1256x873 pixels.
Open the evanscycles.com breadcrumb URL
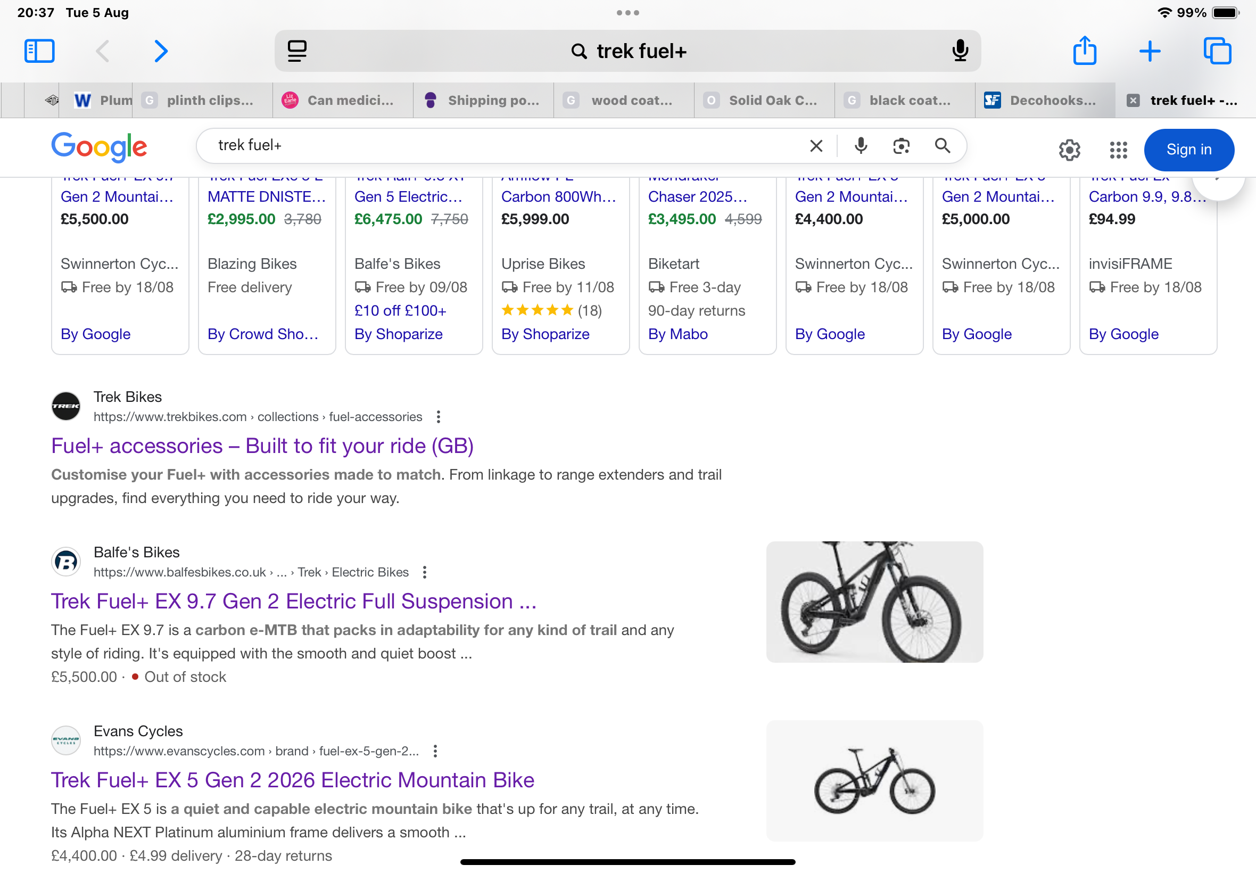click(257, 751)
